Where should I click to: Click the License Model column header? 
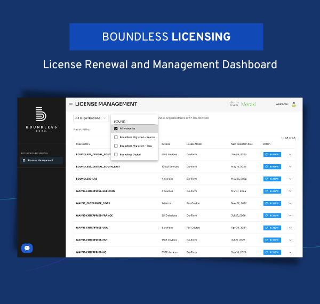194,144
